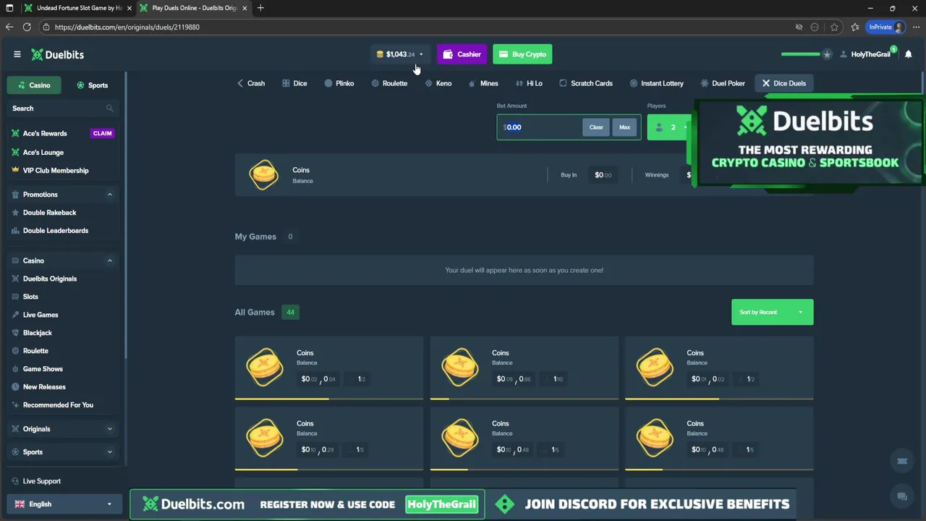926x521 pixels.
Task: Expand the Sports sidebar section
Action: click(110, 452)
